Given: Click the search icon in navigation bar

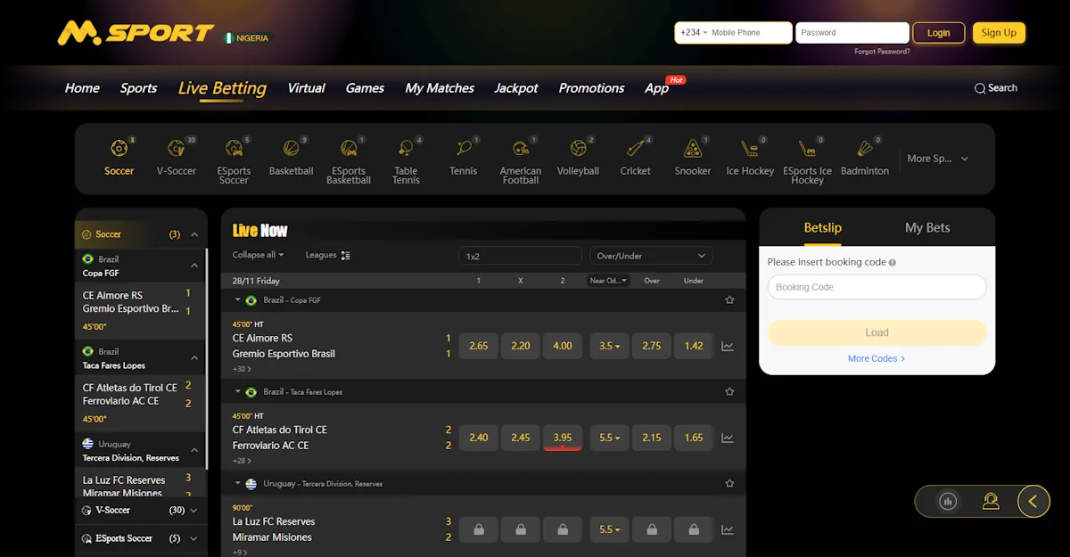Looking at the screenshot, I should coord(979,87).
